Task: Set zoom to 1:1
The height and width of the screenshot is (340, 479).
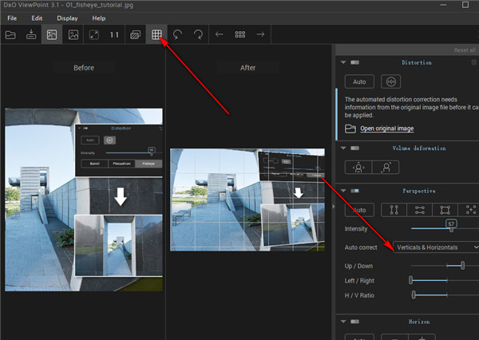Action: point(114,35)
